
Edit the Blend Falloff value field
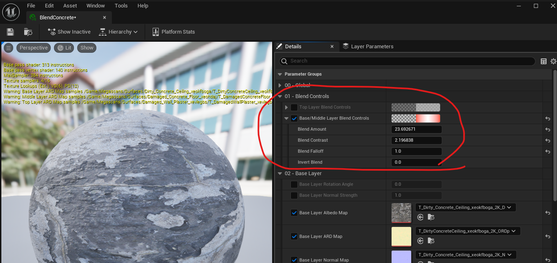click(417, 151)
